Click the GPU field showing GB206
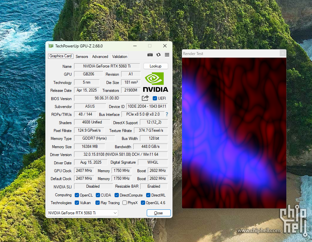The height and width of the screenshot is (242, 312). (x=89, y=74)
